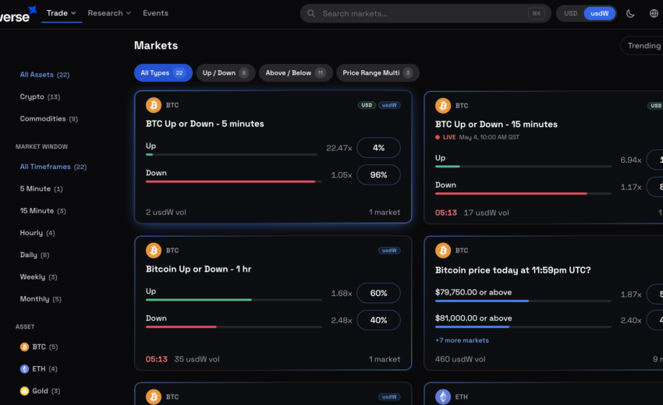Screen dimensions: 663x405
Task: Open +7 more markets link
Action: [462, 340]
